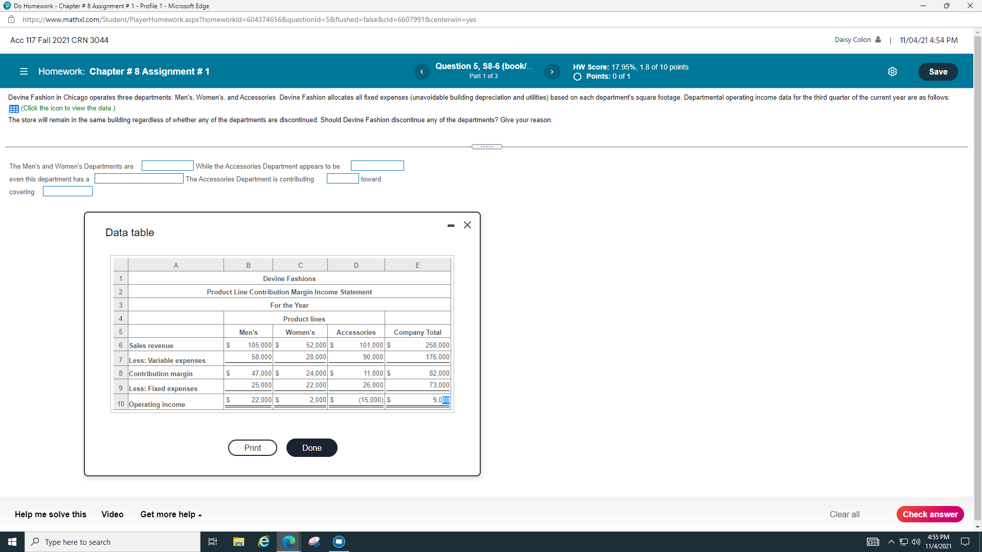Close the Data table popup
Screen dimensions: 982x552
[x=467, y=225]
